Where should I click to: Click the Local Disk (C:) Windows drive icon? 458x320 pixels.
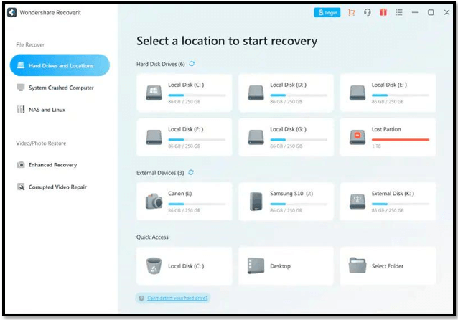click(154, 93)
